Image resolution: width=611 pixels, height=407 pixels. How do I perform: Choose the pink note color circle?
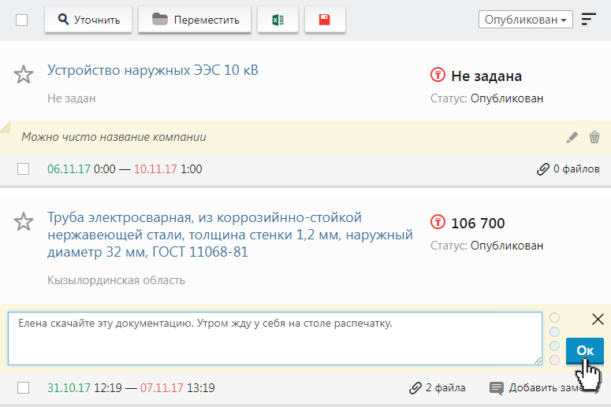tap(554, 360)
